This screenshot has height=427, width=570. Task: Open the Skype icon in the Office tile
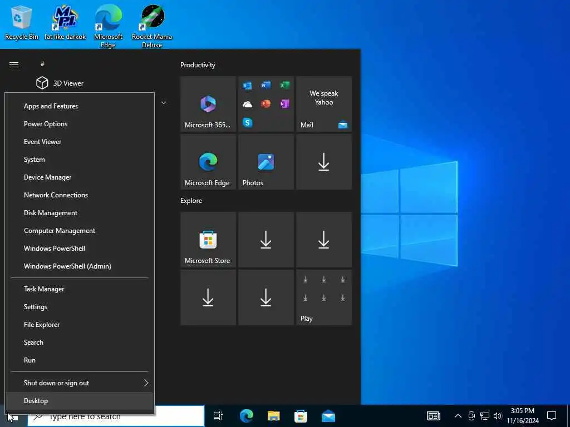(x=247, y=123)
